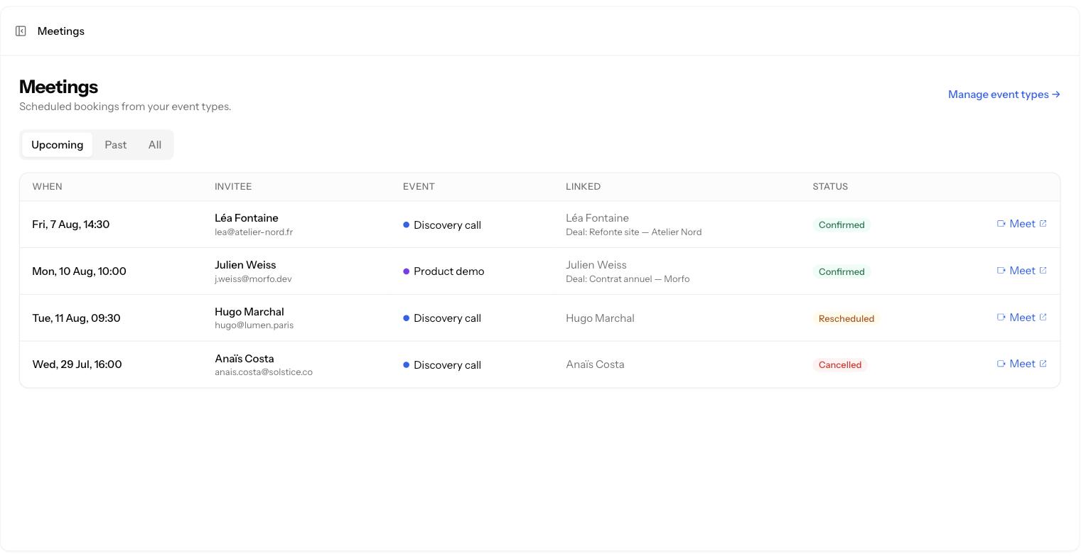Image resolution: width=1086 pixels, height=557 pixels.
Task: Click the video icon in Léa Fontaine's row
Action: (x=1001, y=224)
